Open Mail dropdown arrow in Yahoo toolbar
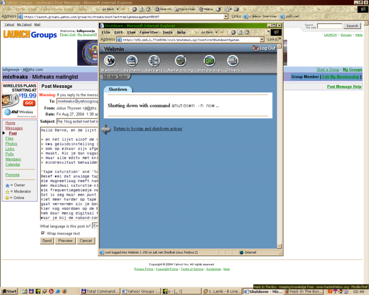The image size is (369, 295). tap(230, 9)
